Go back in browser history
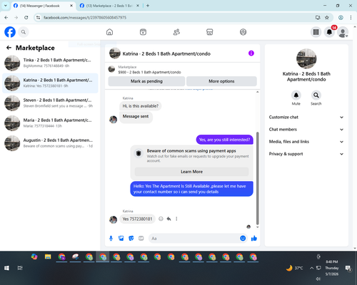Image resolution: width=357 pixels, height=285 pixels. pos(6,18)
